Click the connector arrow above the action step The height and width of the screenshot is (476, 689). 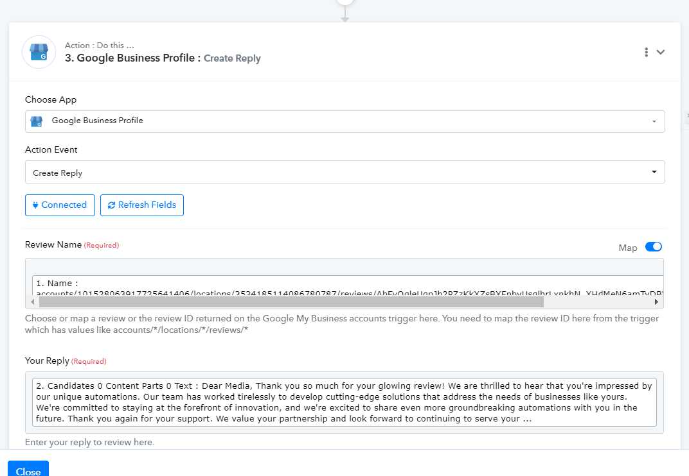(345, 13)
